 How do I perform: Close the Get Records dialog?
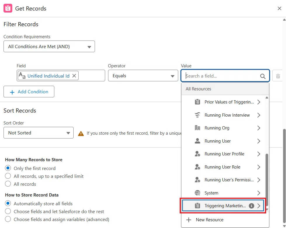tap(279, 8)
